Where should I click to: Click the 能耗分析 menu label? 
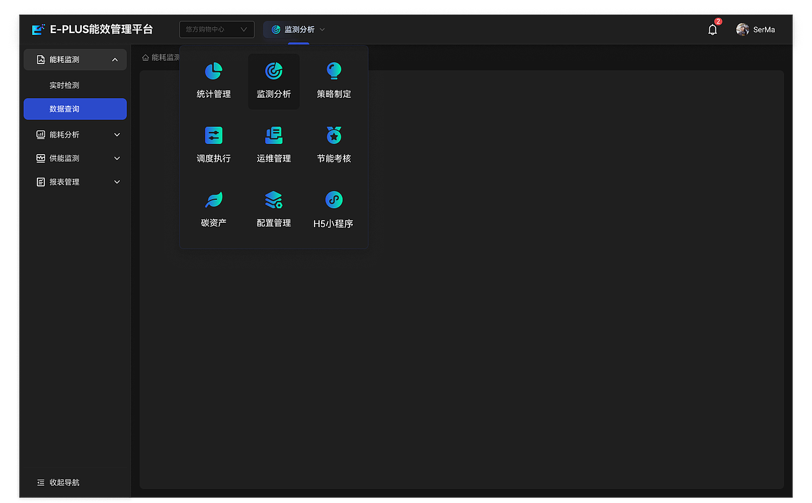65,134
